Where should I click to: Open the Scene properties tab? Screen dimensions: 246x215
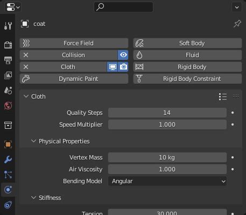[x=8, y=91]
